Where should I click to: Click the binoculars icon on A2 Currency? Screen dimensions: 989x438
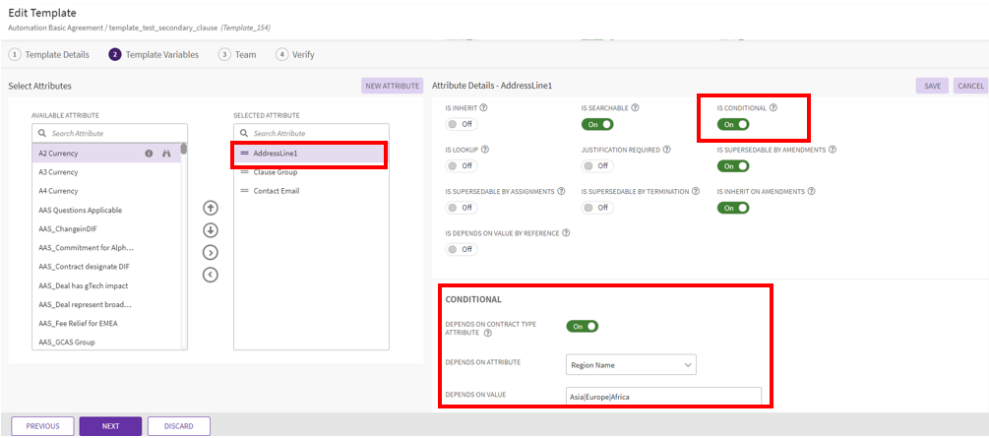(166, 154)
